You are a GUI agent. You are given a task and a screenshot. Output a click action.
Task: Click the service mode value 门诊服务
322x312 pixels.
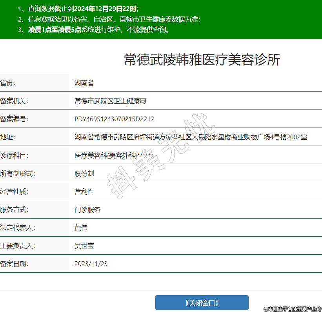coord(87,210)
